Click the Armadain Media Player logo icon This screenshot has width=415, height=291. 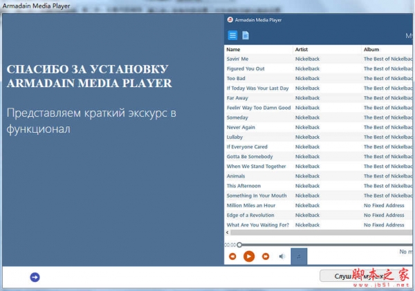[230, 20]
